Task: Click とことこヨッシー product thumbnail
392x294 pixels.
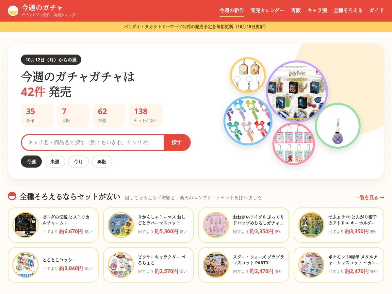Action: (25, 265)
